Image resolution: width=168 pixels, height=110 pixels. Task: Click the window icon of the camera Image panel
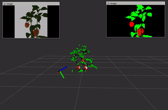[4, 4]
